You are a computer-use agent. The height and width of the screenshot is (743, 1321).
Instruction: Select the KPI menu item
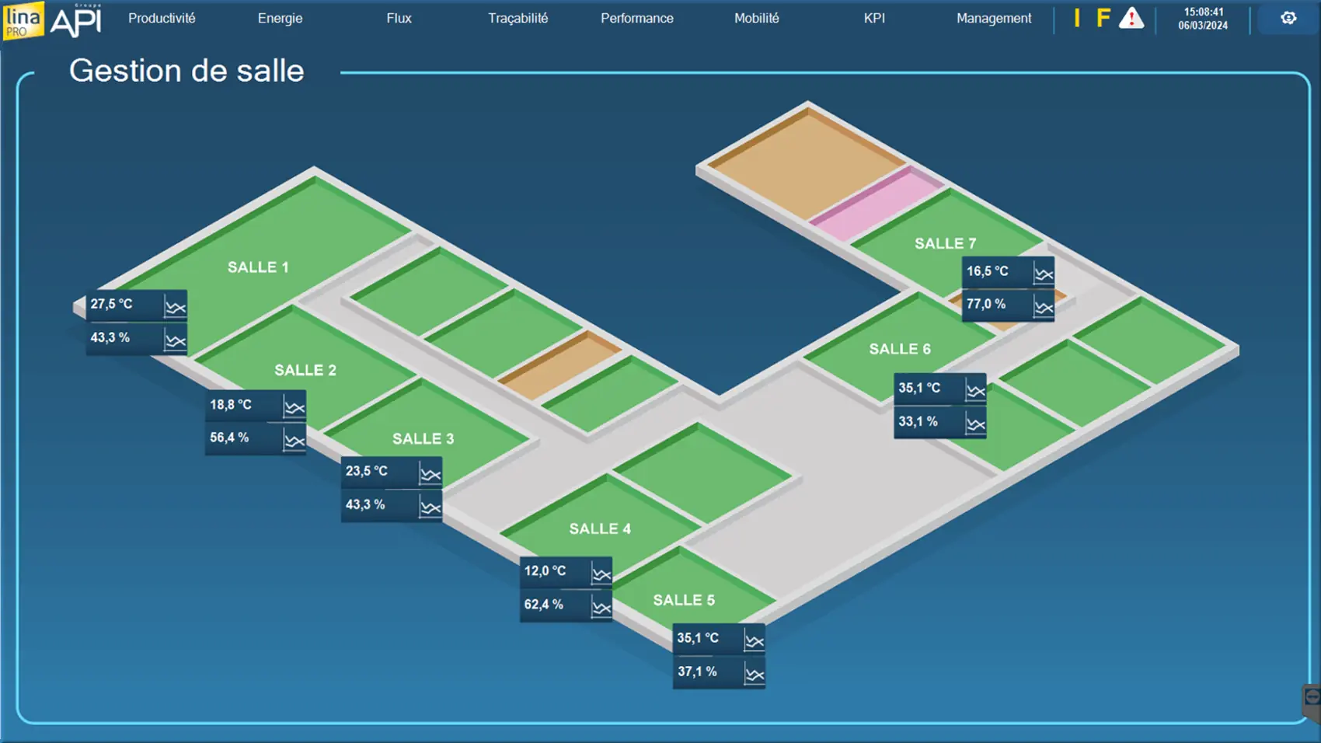[x=874, y=18]
